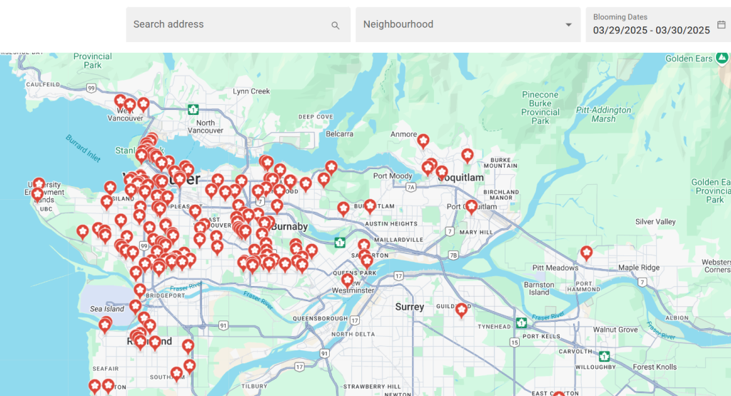731x396 pixels.
Task: Select the blossom marker nearest Seafair label
Action: point(108,386)
